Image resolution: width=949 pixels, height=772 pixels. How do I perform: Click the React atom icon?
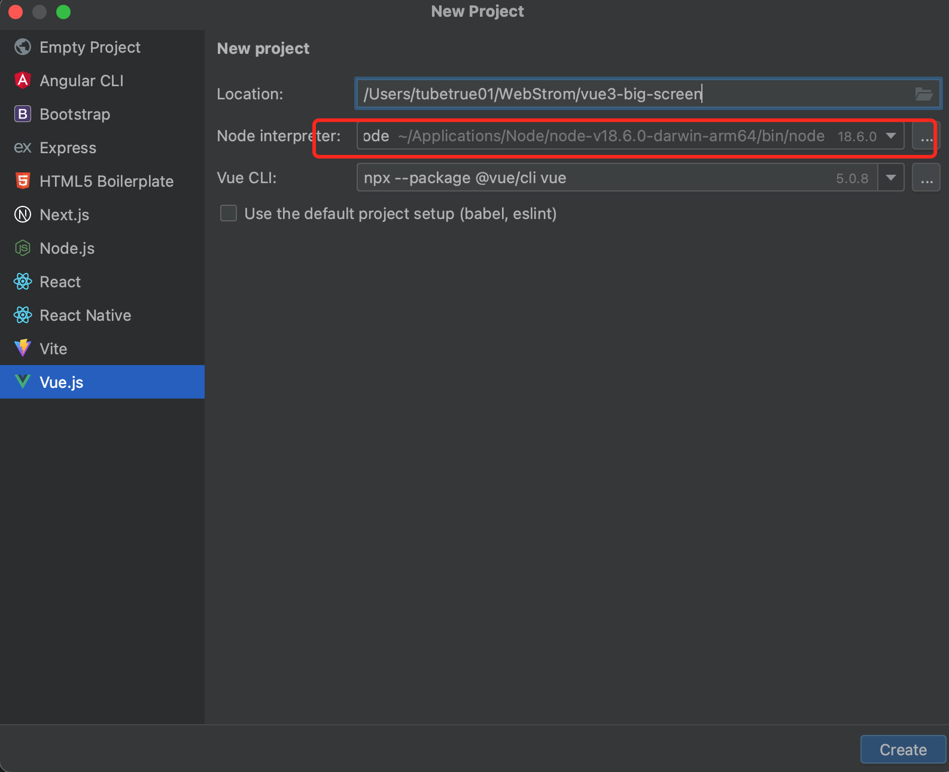(23, 281)
